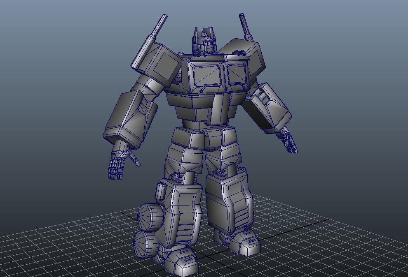This screenshot has height=277, width=408.
Task: Select the larger chest window panel with wiper
Action: (207, 76)
